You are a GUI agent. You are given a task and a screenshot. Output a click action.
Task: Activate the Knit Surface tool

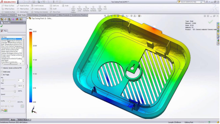(x=23, y=12)
